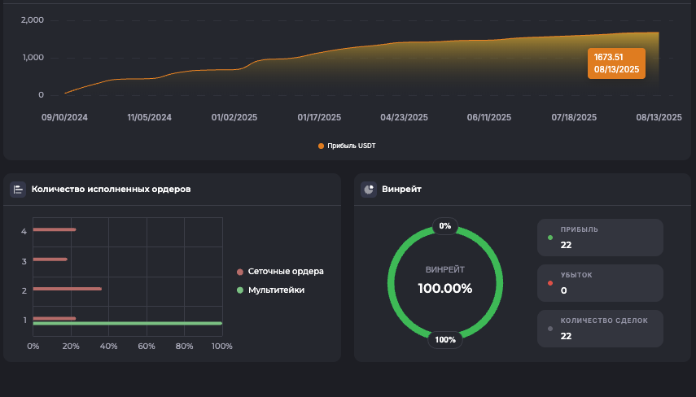Select the red bar in row 4
The height and width of the screenshot is (397, 696).
pos(54,229)
